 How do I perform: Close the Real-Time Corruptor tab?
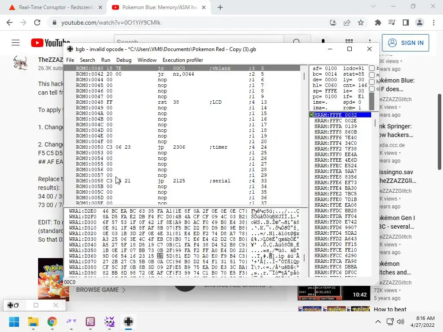click(100, 7)
